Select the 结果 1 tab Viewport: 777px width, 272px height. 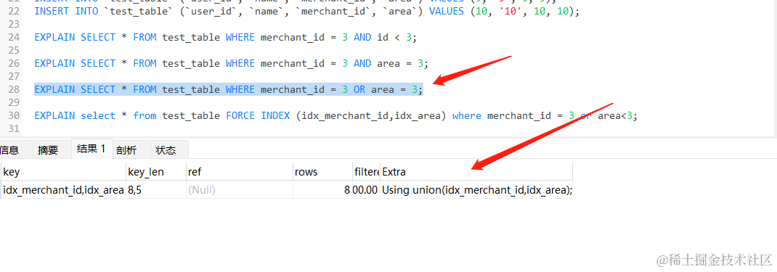click(x=91, y=149)
